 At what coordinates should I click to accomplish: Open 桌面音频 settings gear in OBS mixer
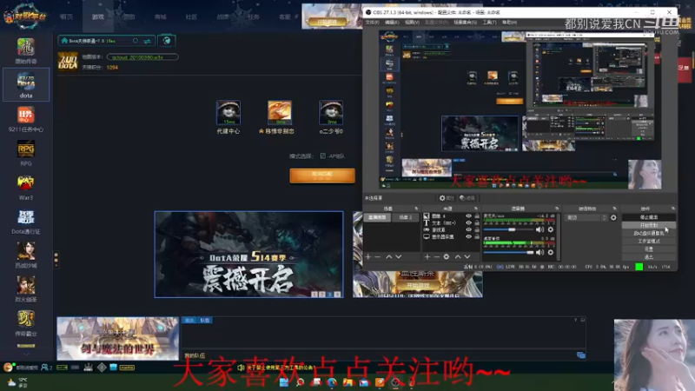click(551, 252)
